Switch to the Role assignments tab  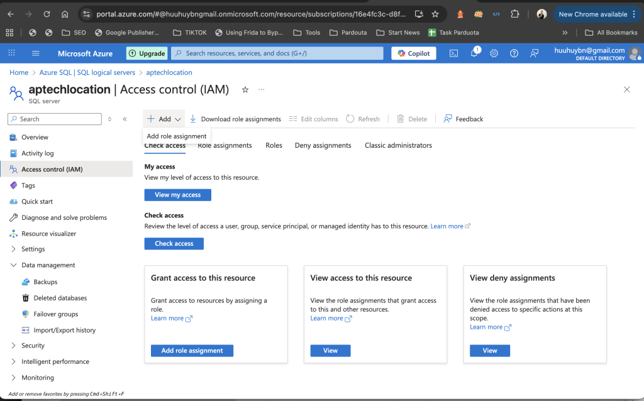point(225,145)
